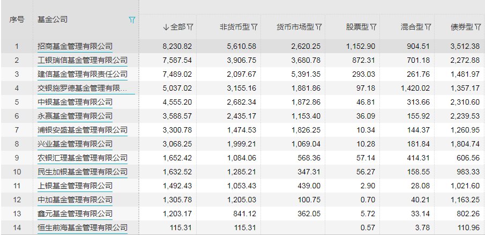
Task: Open filter icon for 混合型 column
Action: tap(428, 27)
